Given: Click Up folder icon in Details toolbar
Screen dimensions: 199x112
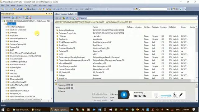Looking at the screenshot, I should click(x=63, y=18).
